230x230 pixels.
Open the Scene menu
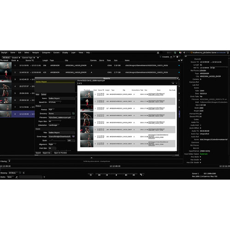click(x=13, y=52)
